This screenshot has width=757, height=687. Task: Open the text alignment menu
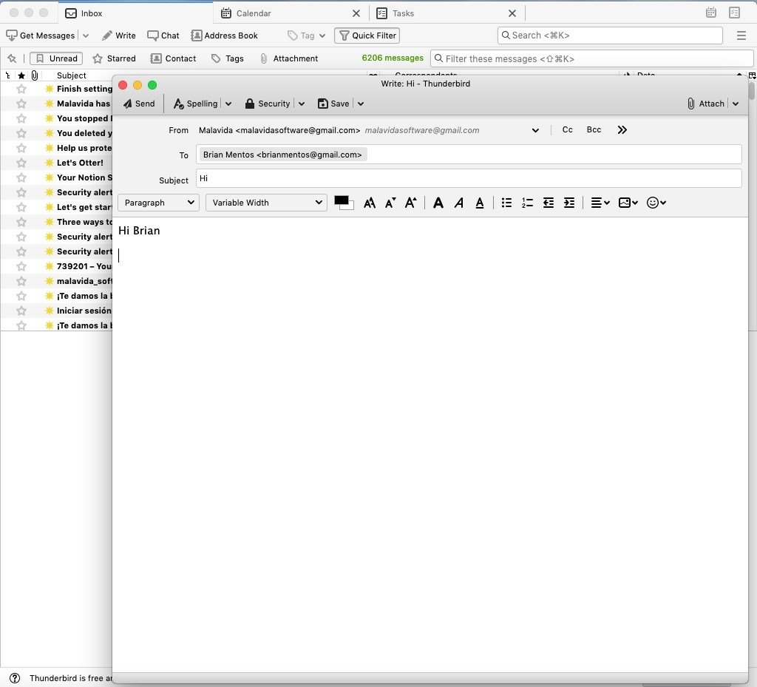click(x=600, y=203)
